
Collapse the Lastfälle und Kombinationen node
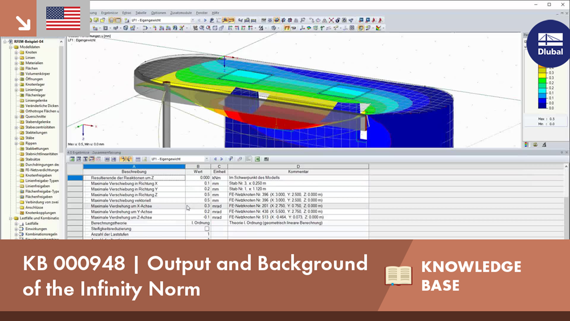11,218
